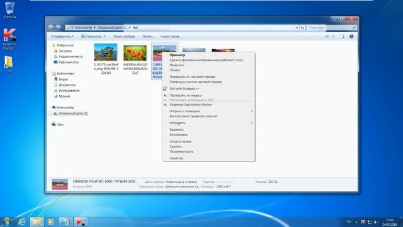The width and height of the screenshot is (403, 227).
Task: Click the refresh button beside address bar
Action: pyautogui.click(x=302, y=28)
